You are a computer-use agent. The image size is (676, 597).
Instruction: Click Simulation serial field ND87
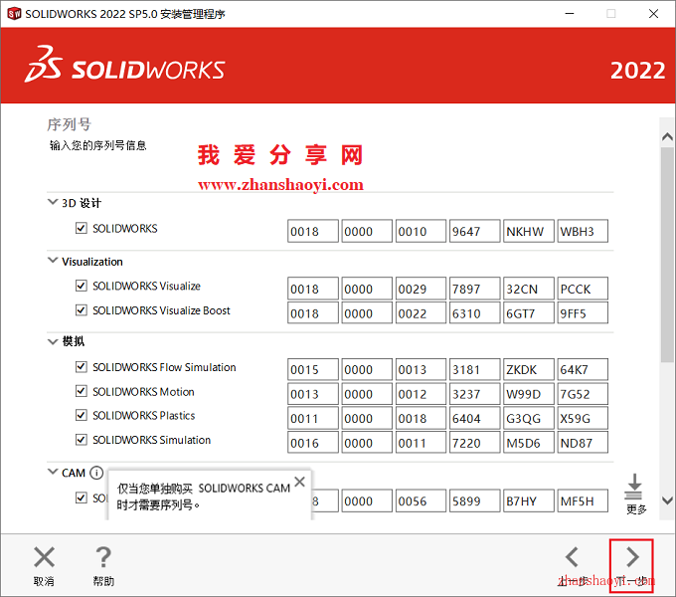pos(583,443)
